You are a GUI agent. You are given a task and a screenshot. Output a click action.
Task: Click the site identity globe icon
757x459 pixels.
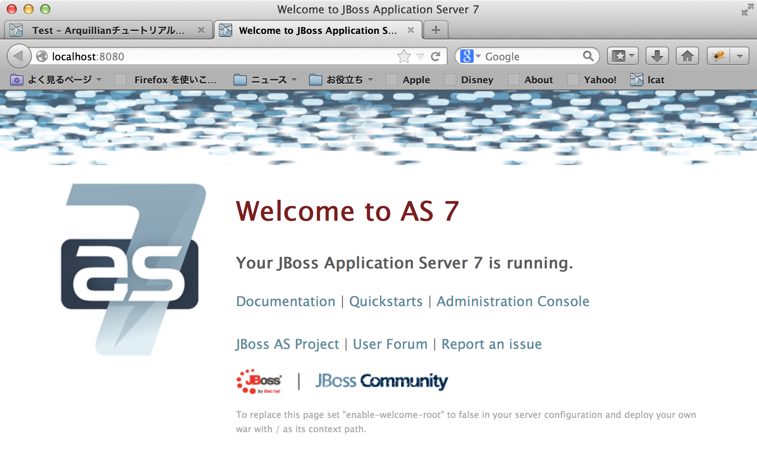42,56
